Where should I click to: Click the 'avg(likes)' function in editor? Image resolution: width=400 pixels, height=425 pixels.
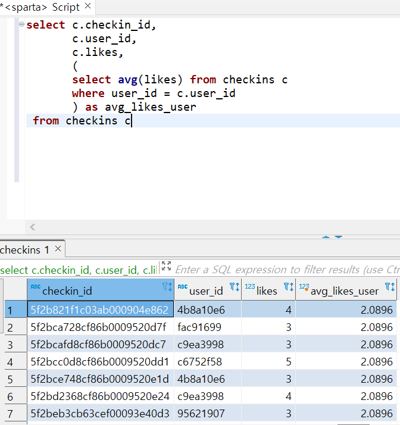pyautogui.click(x=150, y=80)
